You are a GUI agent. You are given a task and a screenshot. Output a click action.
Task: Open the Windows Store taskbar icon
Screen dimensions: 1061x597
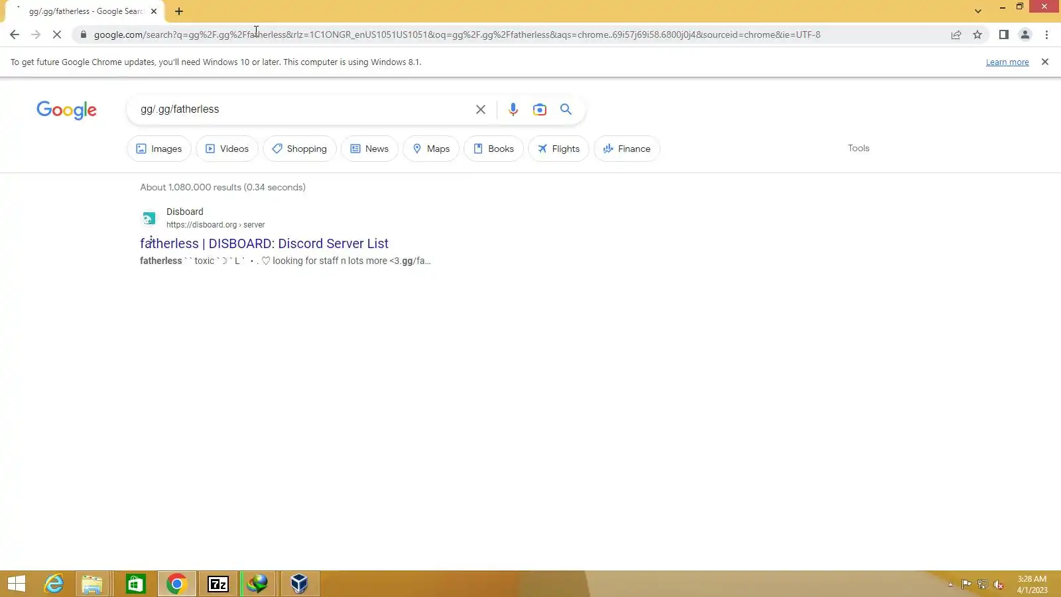135,584
